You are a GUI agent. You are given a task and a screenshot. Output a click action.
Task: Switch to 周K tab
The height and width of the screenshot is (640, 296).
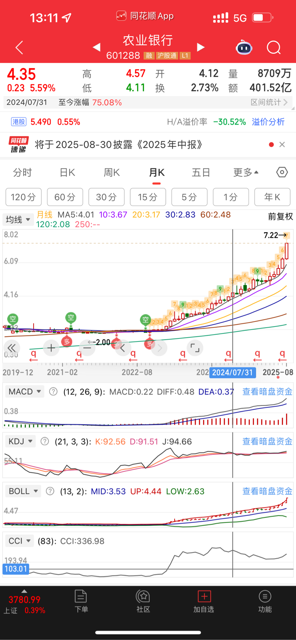112,172
